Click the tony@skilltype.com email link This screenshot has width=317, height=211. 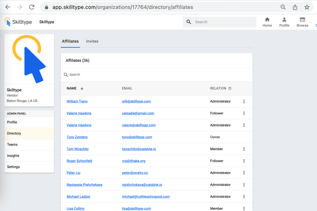click(137, 137)
